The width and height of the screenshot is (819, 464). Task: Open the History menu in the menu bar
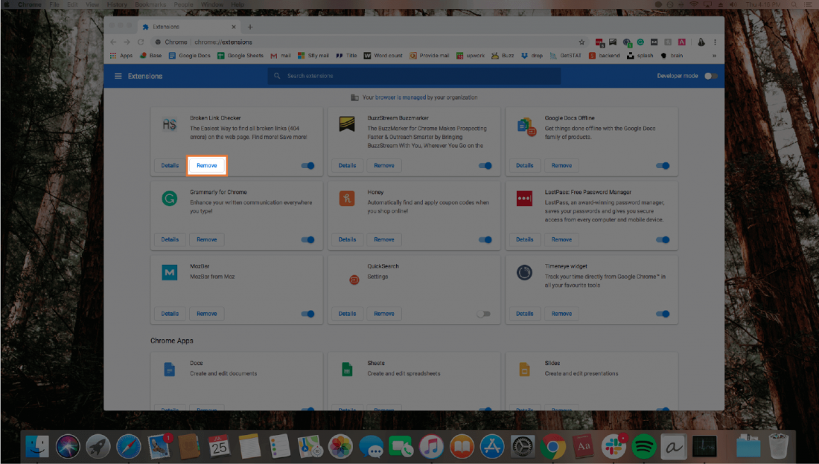tap(116, 4)
